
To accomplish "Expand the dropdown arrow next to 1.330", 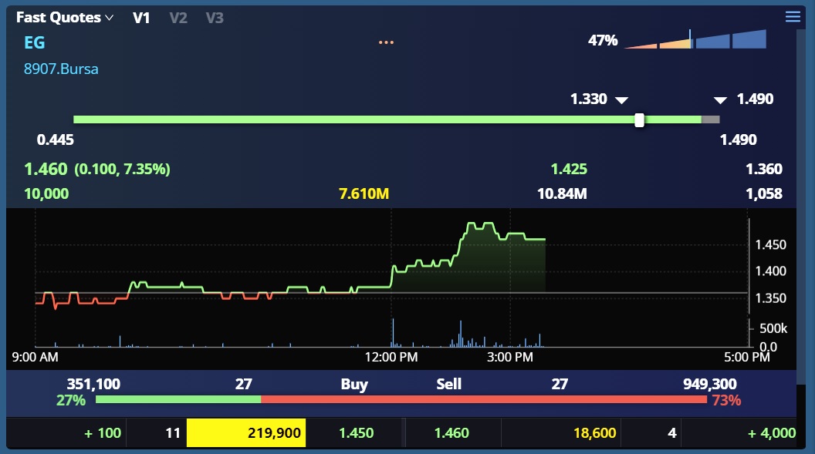I will (622, 99).
